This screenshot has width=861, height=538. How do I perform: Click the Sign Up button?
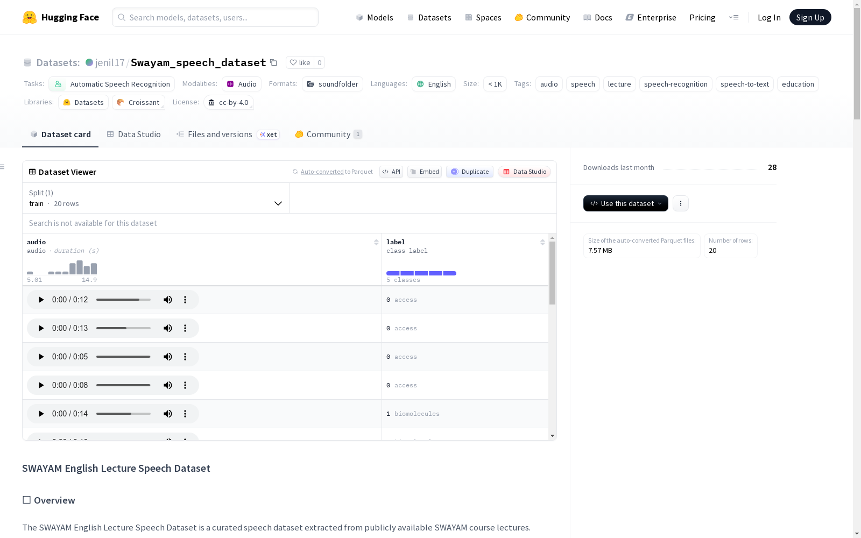click(x=810, y=17)
